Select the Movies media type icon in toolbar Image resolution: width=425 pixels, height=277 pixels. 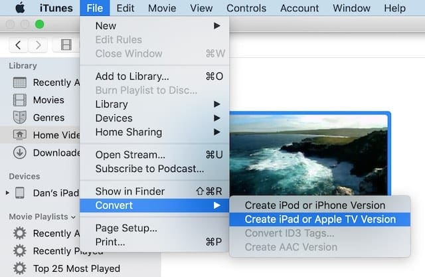[66, 45]
